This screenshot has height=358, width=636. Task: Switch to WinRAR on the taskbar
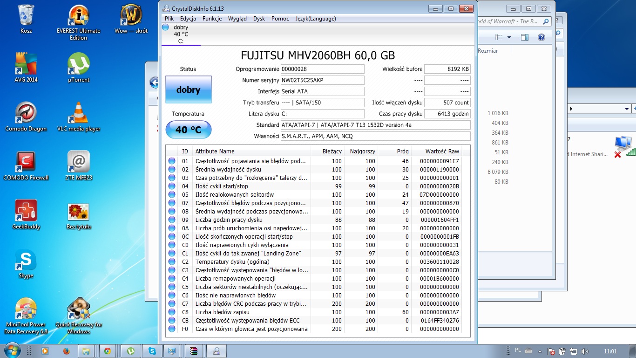pyautogui.click(x=193, y=351)
